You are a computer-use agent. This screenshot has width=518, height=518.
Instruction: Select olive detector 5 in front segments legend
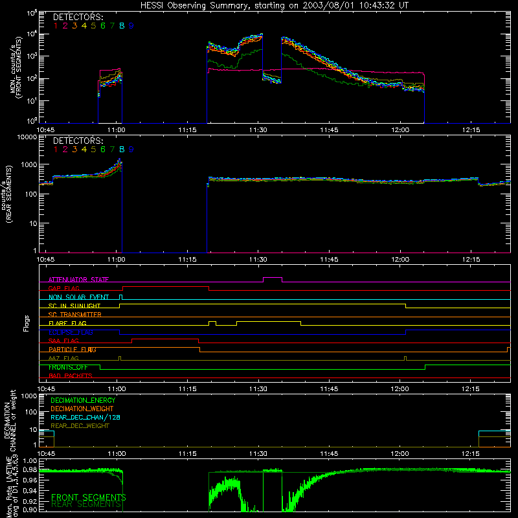tap(93, 26)
